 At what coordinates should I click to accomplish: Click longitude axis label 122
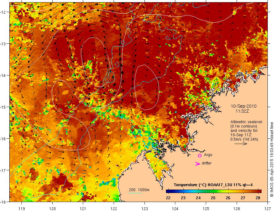point(114,209)
